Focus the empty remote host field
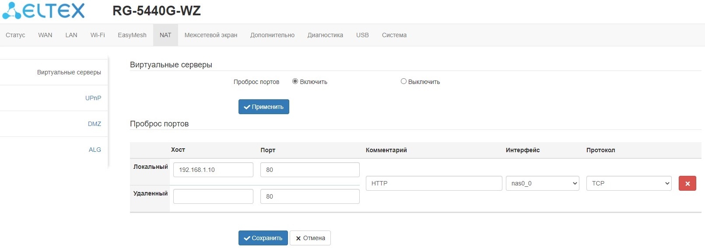Image resolution: width=705 pixels, height=248 pixels. (x=213, y=196)
